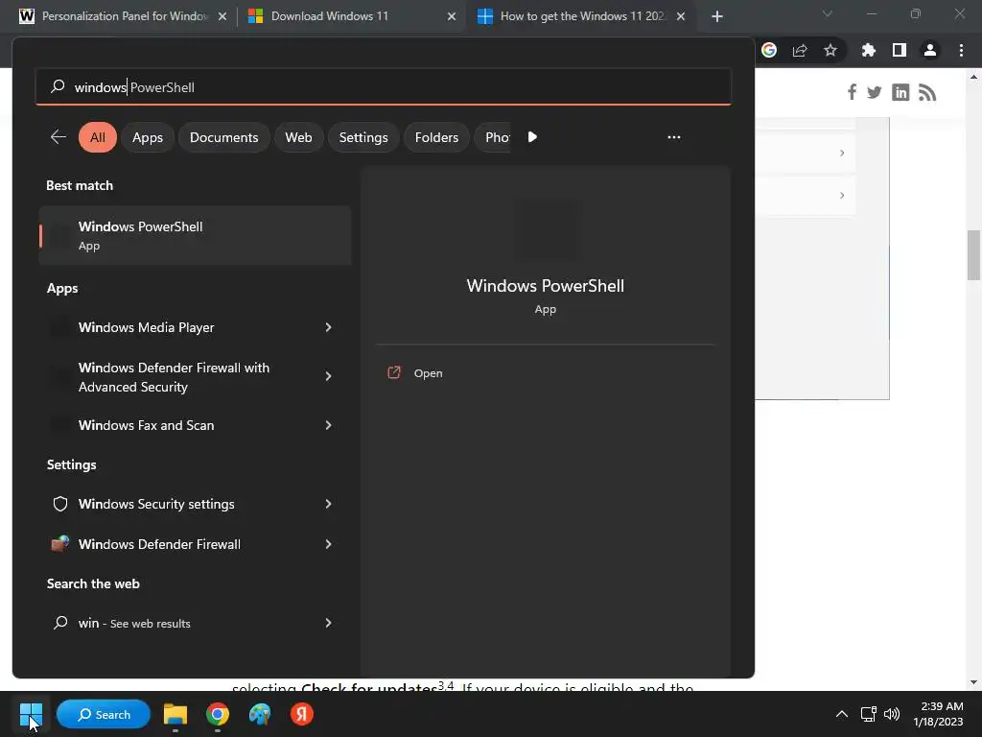Show more filters with the play arrow

(532, 136)
